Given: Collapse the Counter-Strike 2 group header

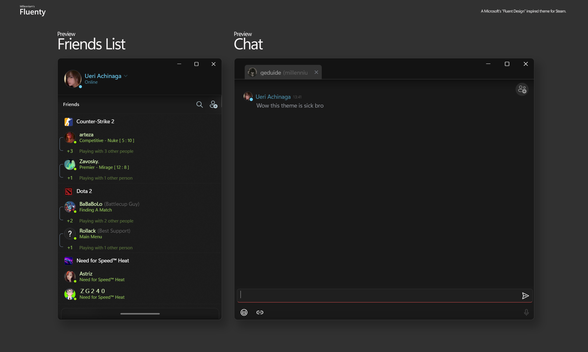Looking at the screenshot, I should tap(140, 122).
